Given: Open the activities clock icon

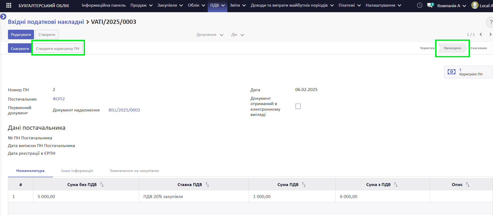Looking at the screenshot, I should coord(420,5).
